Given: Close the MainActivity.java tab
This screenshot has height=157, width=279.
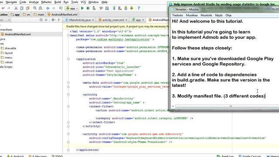Looking at the screenshot, I should point(93,20).
